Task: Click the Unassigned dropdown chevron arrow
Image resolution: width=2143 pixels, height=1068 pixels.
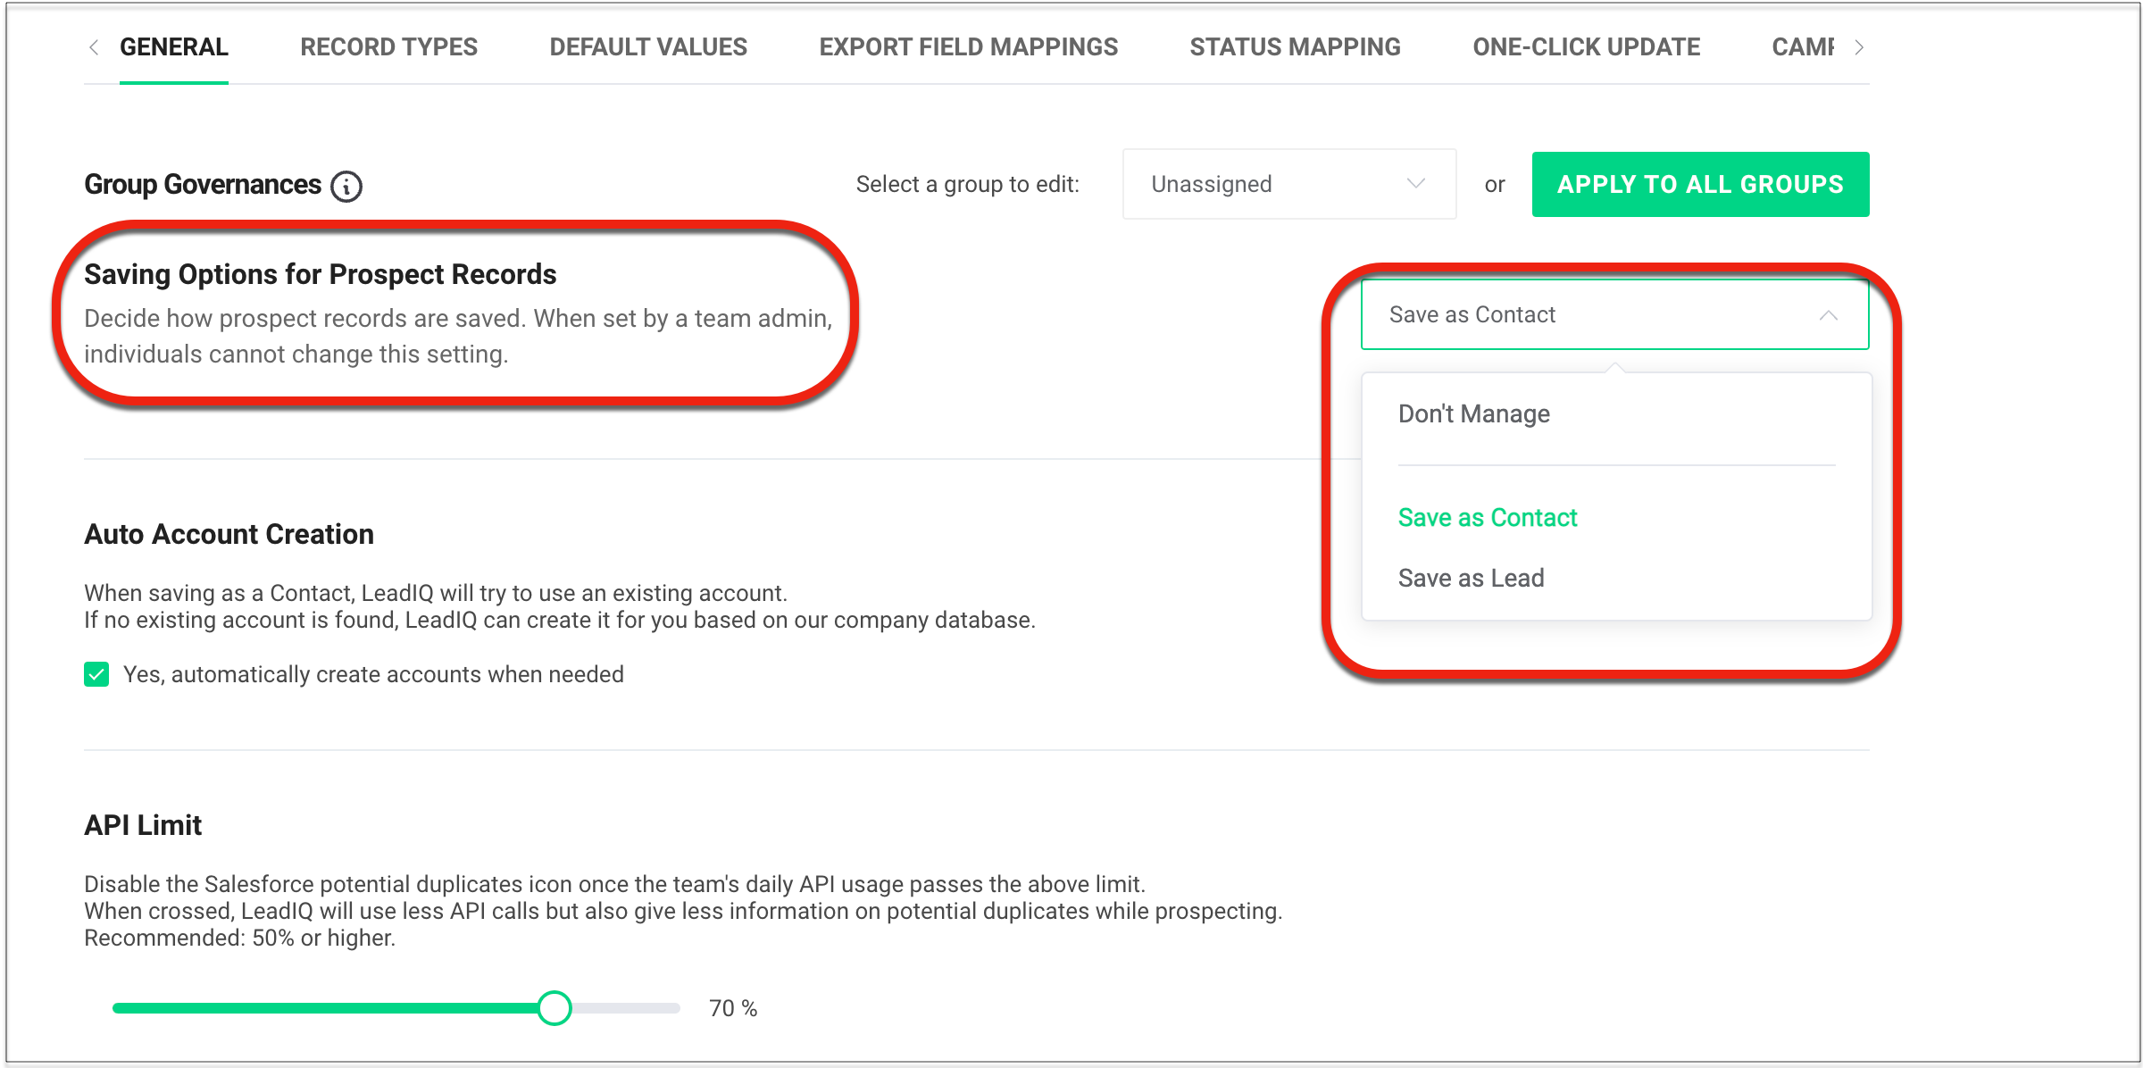Action: pos(1415,184)
